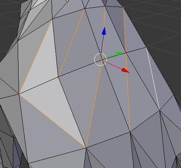Grab the green Y-axis manipulator arrow
Viewport: 181px width, 168px height.
click(119, 53)
